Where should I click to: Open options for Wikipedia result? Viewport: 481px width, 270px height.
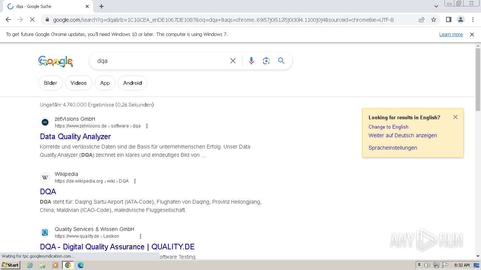pos(135,181)
